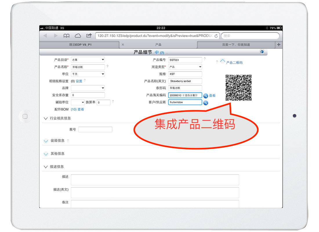Viewport: 319px width, 232px height.
Task: Expand the 装箱信息 section
Action: (46, 141)
